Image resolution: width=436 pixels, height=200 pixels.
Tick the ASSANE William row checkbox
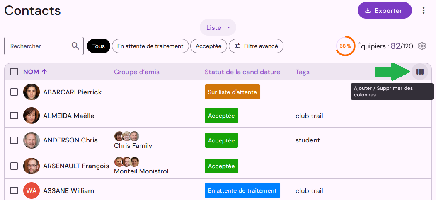[14, 190]
